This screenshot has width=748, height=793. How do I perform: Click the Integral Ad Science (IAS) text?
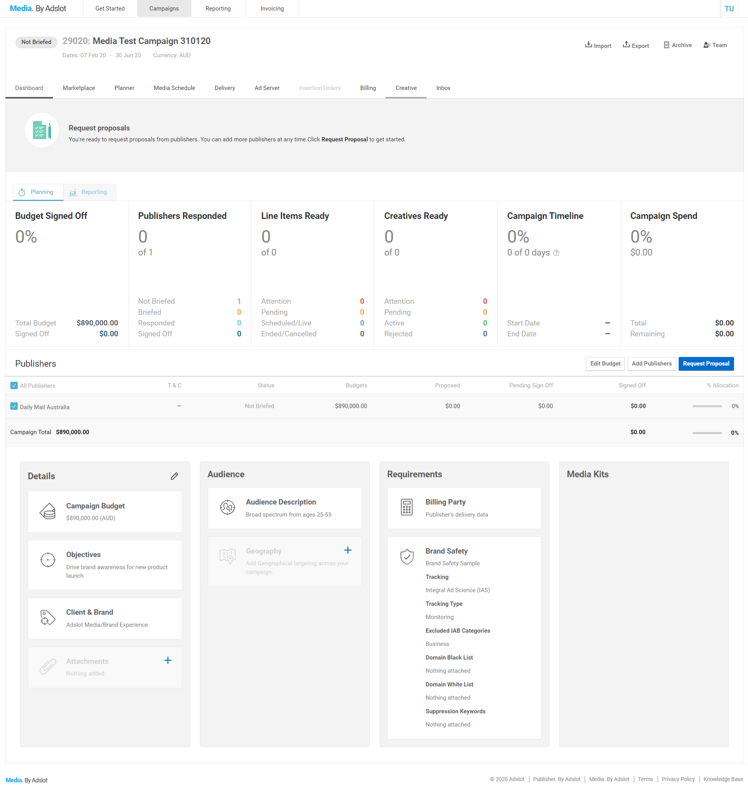[458, 590]
